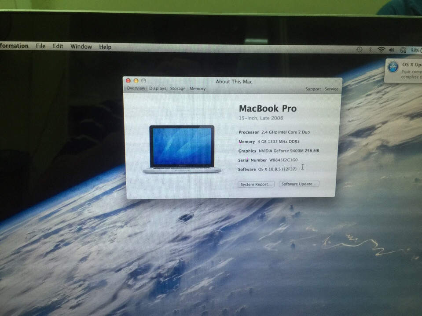The width and height of the screenshot is (422, 316).
Task: Open the File menu
Action: [40, 46]
